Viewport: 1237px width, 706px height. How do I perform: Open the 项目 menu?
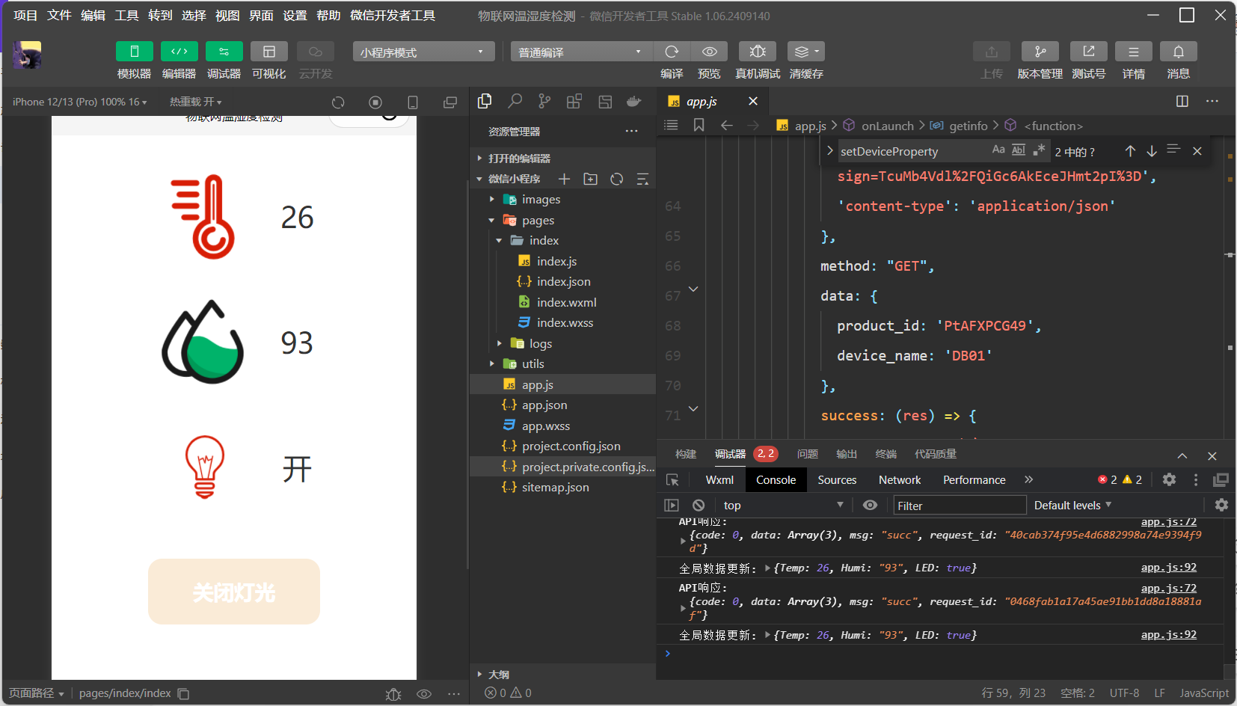click(x=25, y=16)
